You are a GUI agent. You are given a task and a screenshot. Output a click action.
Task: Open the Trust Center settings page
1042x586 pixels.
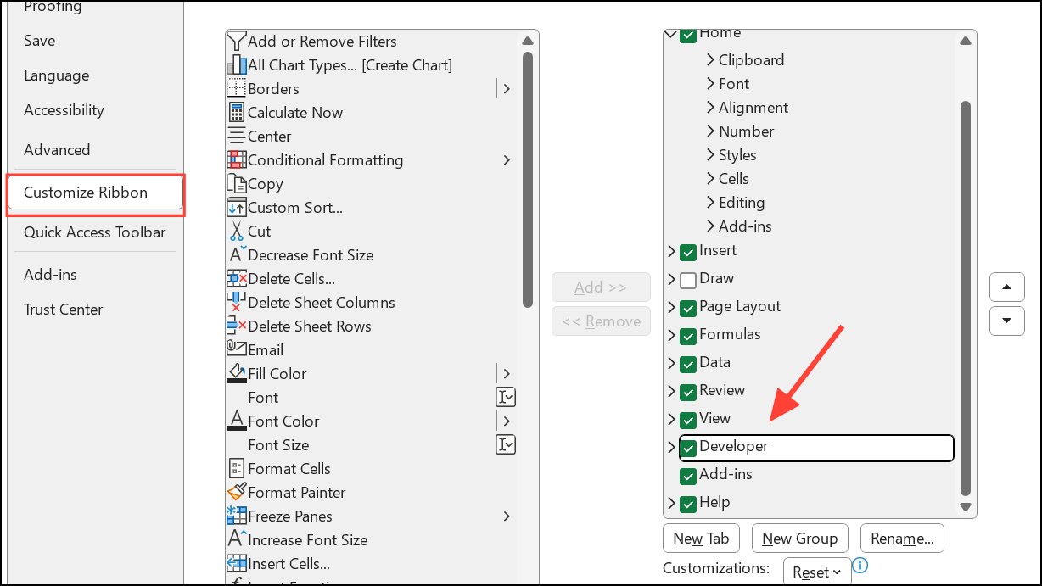[x=64, y=310]
